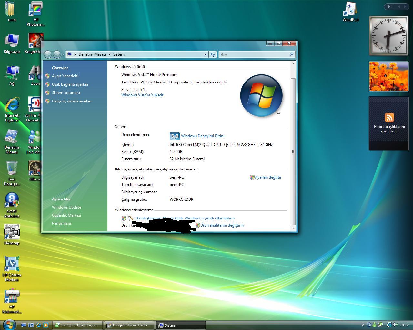
Task: Open Windows Update in Ayrıca bkz.
Action: (x=66, y=207)
